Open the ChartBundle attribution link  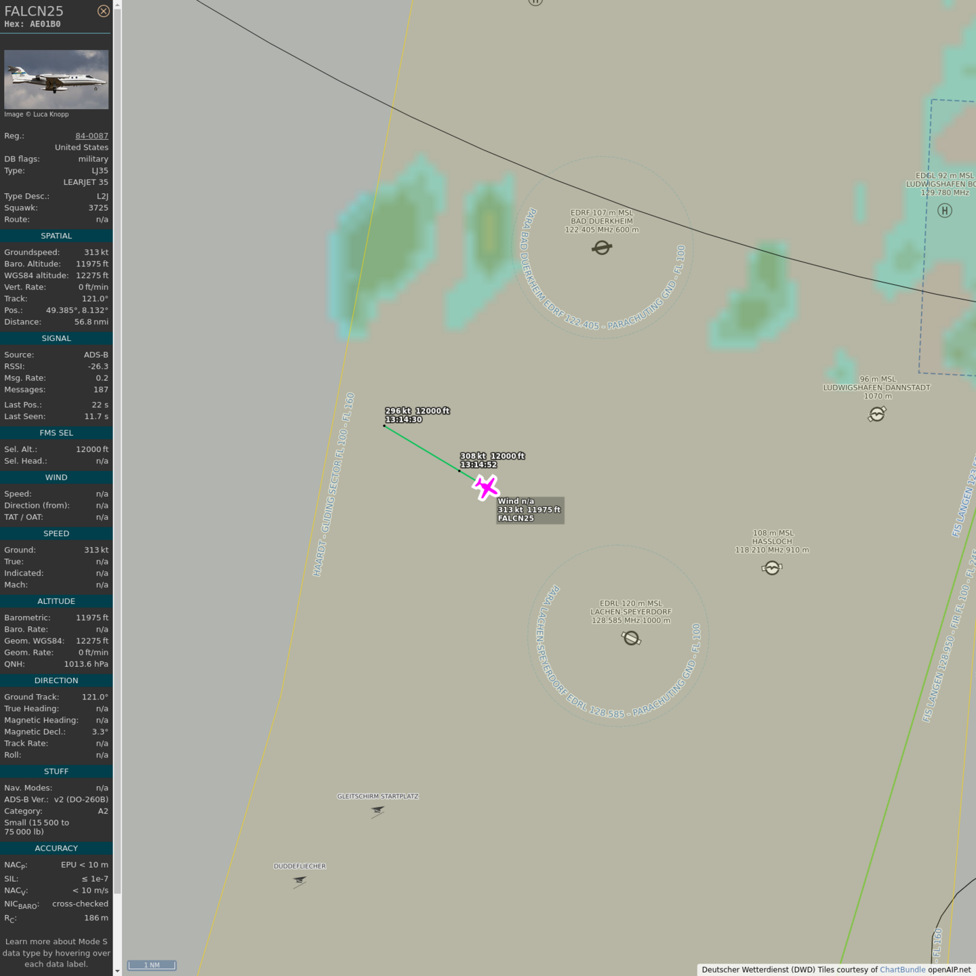[x=902, y=970]
